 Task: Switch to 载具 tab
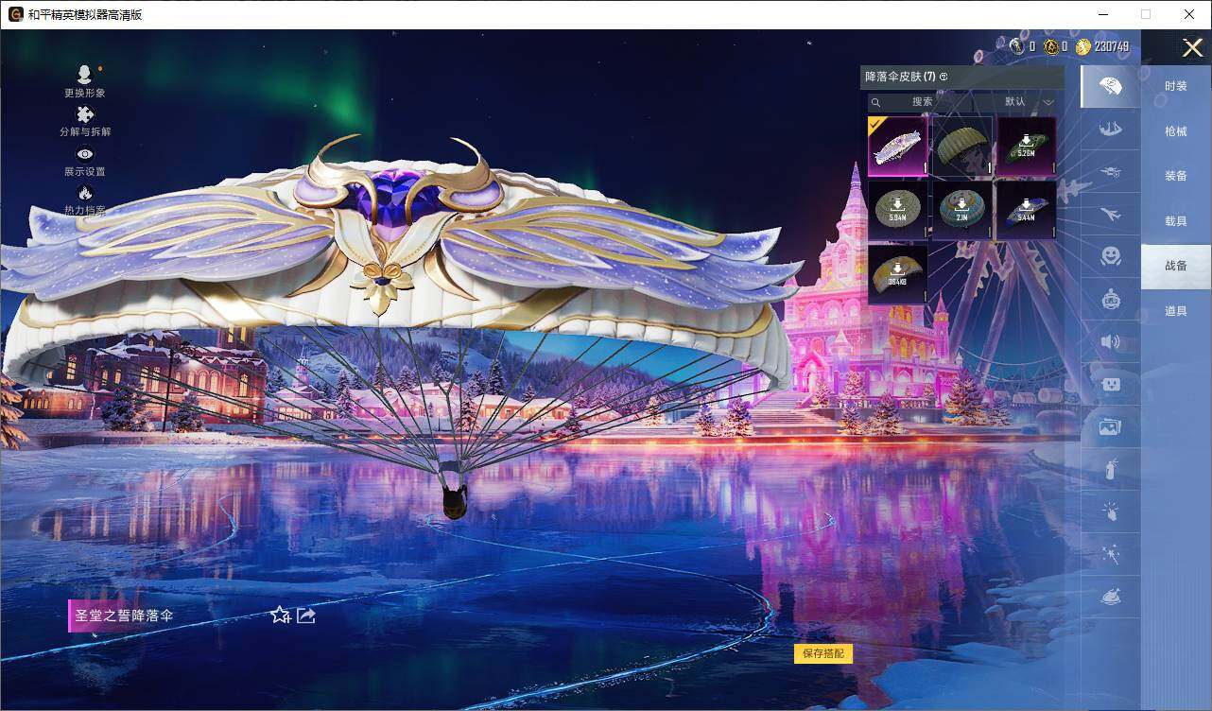point(1176,221)
